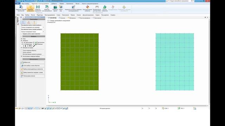Enable Задавать рамку одним нажатием checkbox

(x=21, y=34)
